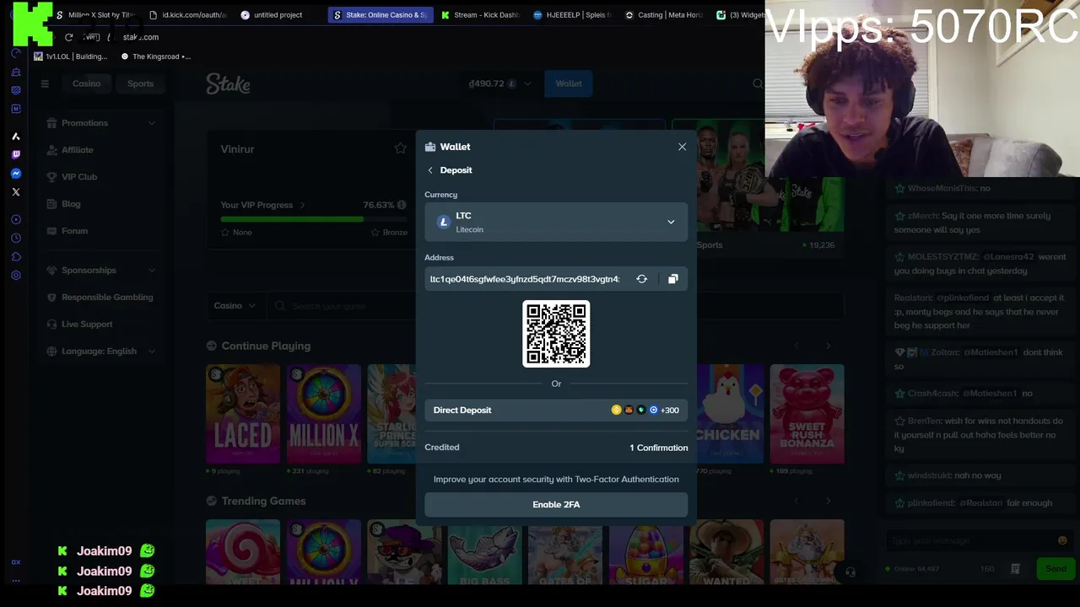This screenshot has width=1080, height=607.
Task: Open the Chicken game thumbnail
Action: click(x=730, y=414)
